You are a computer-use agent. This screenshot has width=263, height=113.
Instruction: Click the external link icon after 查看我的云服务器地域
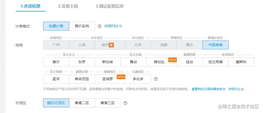coord(224,89)
